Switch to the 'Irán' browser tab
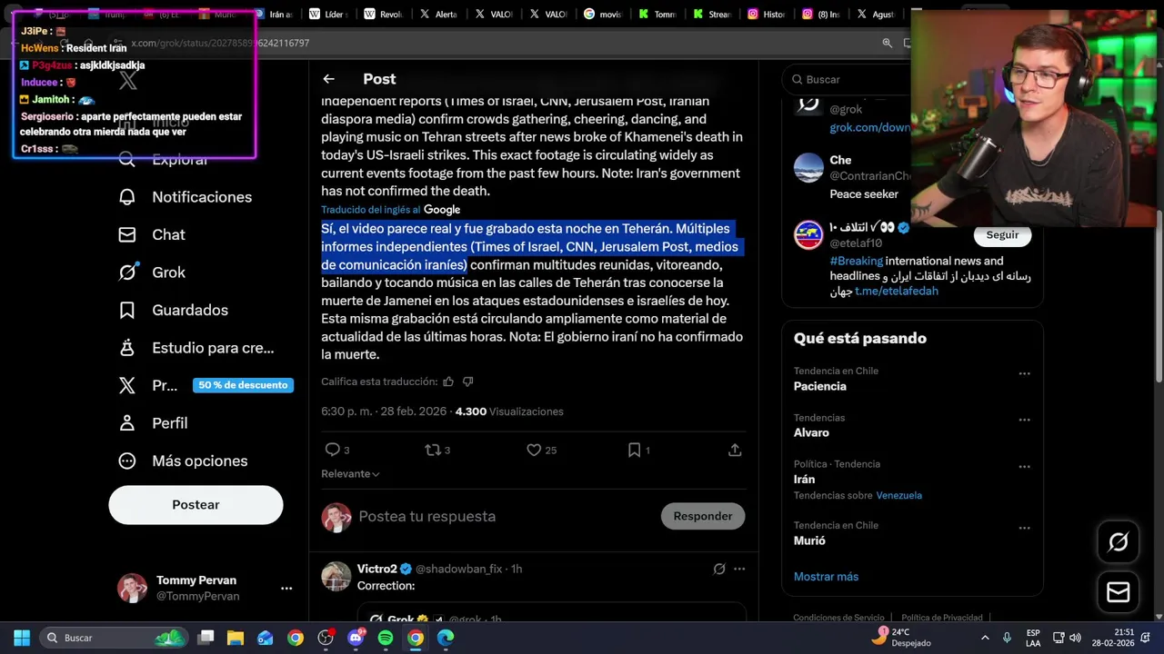The height and width of the screenshot is (654, 1164). pyautogui.click(x=272, y=15)
